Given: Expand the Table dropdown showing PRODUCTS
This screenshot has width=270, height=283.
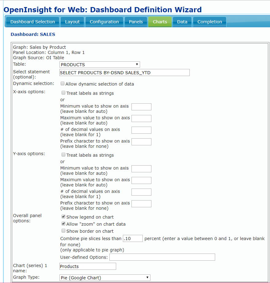Looking at the screenshot, I should 100,65.
